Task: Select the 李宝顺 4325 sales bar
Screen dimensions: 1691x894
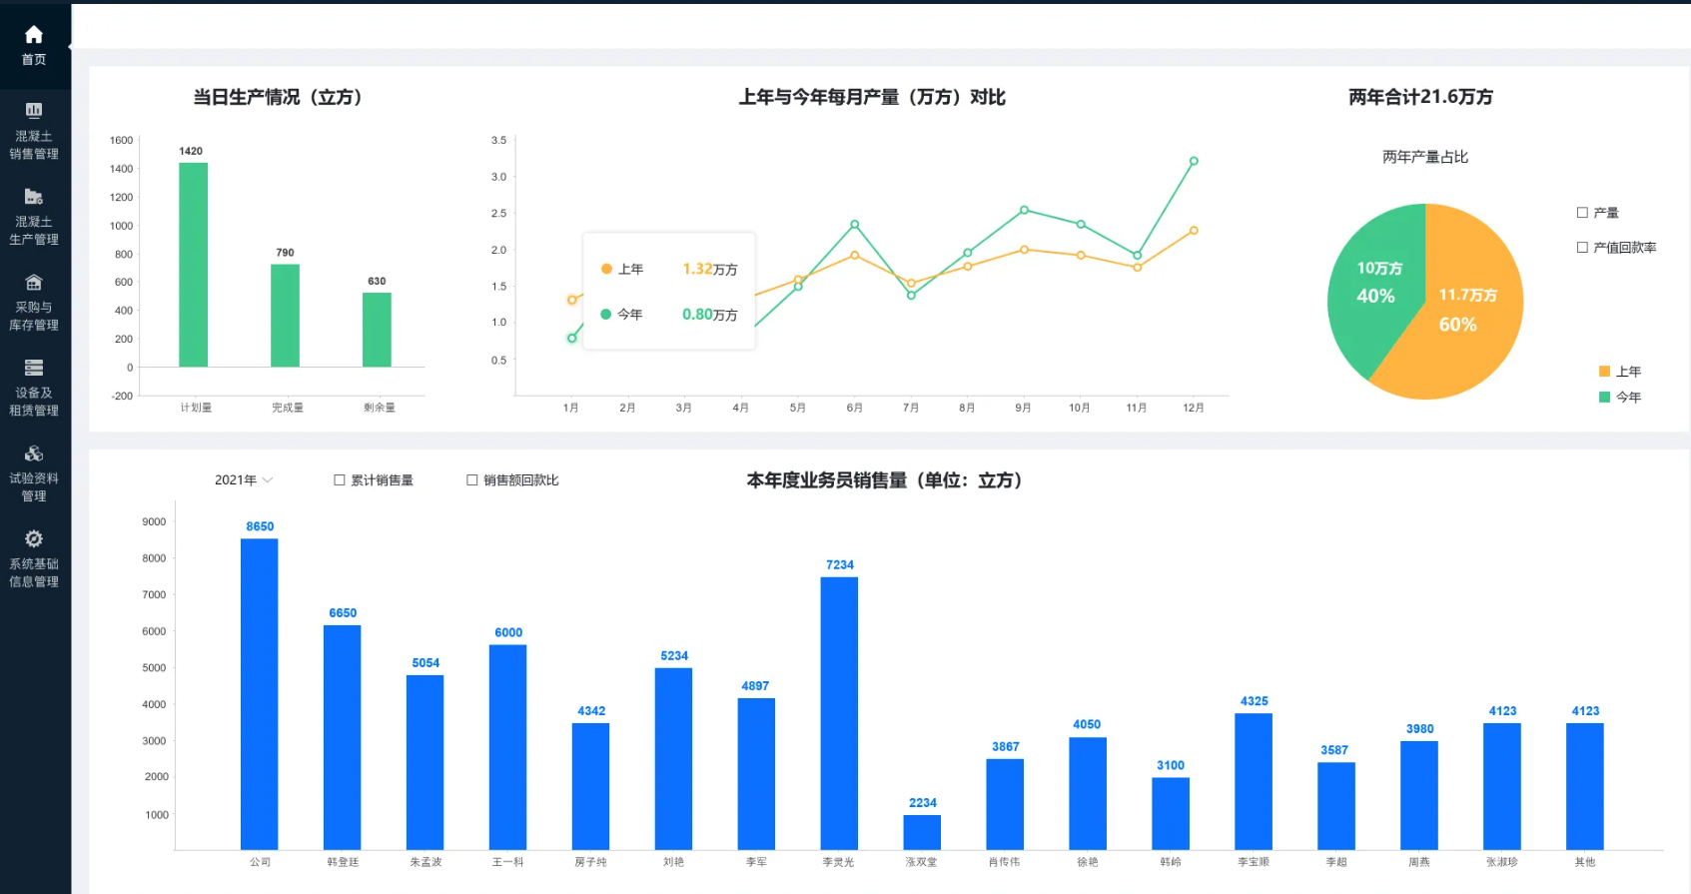Action: (x=1254, y=781)
